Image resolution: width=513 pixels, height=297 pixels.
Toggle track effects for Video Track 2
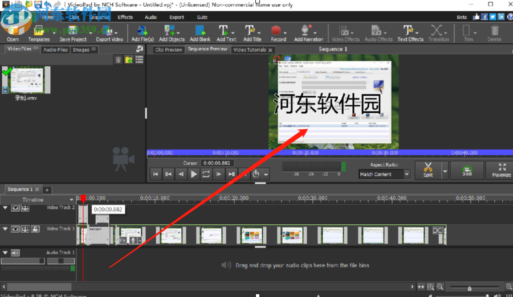(x=25, y=208)
